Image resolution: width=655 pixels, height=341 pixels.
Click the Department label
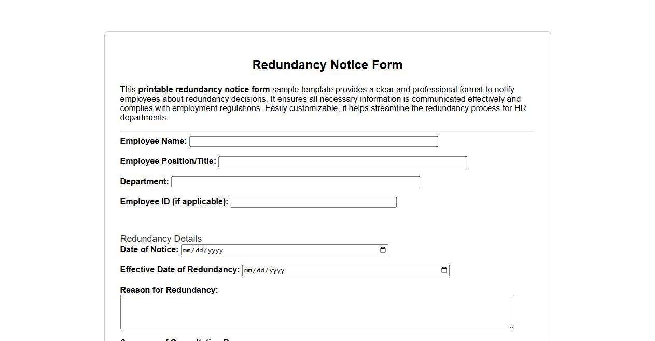coord(144,181)
